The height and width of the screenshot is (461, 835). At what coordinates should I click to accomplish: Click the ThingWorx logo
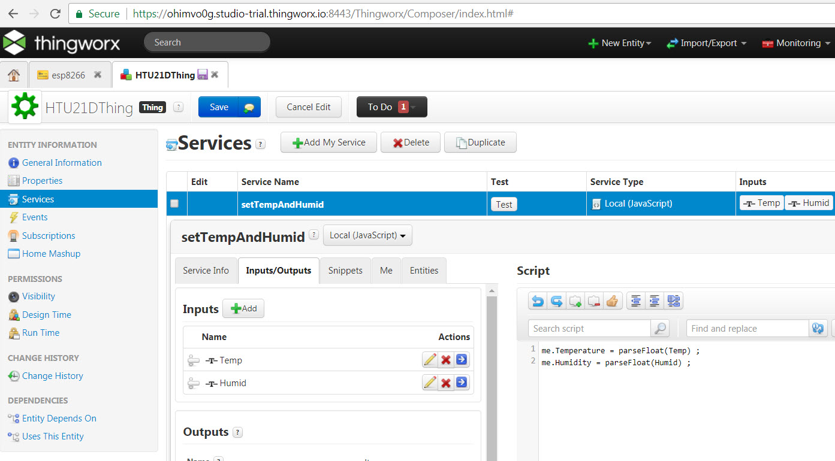tap(62, 43)
